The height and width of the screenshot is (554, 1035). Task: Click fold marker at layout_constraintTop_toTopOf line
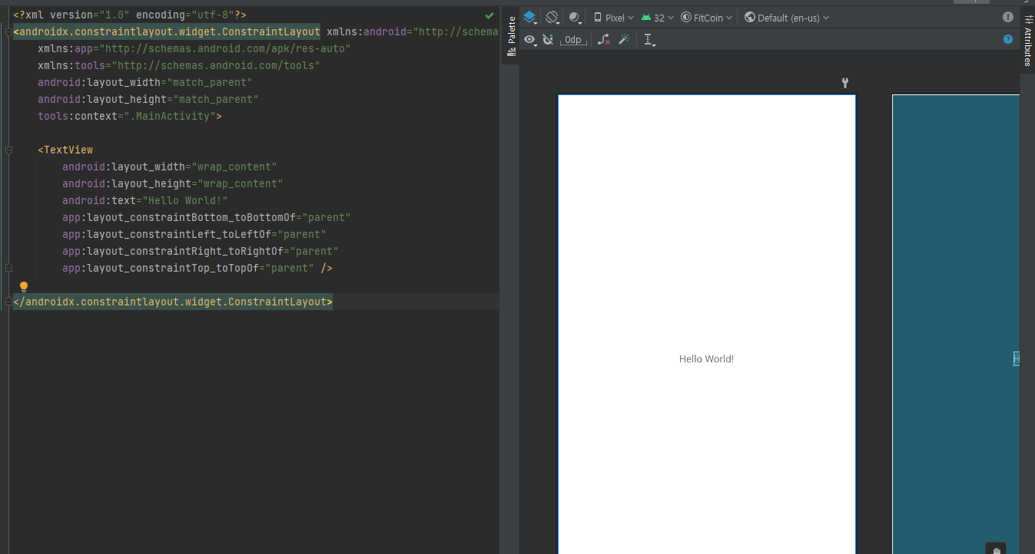(x=8, y=268)
